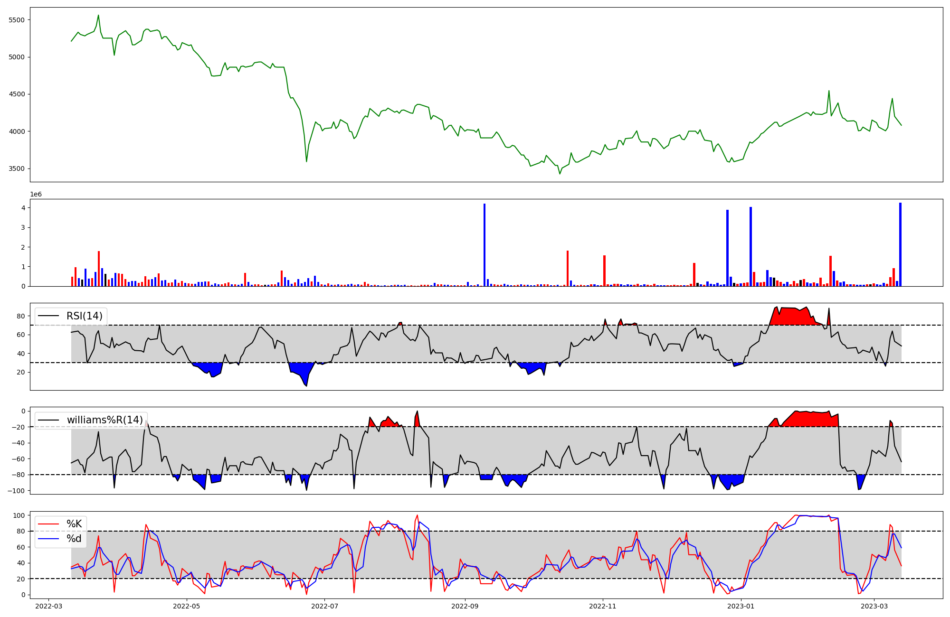The width and height of the screenshot is (950, 617).
Task: Click the 5500 price axis tick label
Action: [x=17, y=20]
